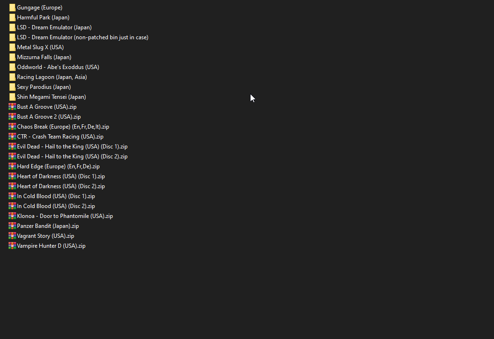Screen dimensions: 494x339
Task: Click 'LSD - Dream Emulator (non-patched bin just in case)' text
Action: click(83, 37)
